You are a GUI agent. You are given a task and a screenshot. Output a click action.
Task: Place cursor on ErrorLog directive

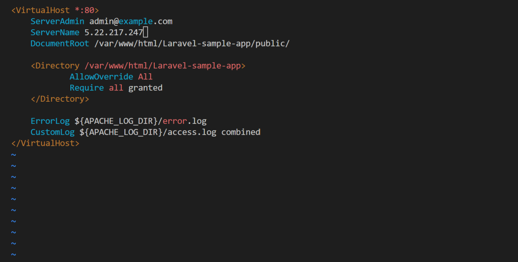pyautogui.click(x=50, y=121)
